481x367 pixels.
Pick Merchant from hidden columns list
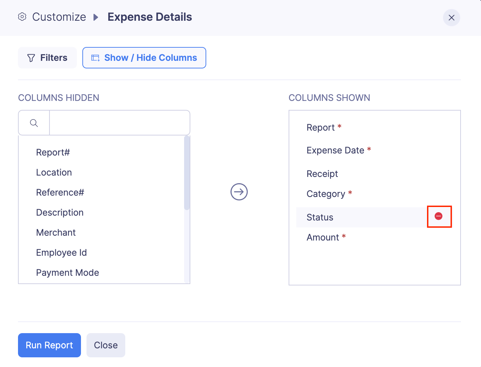(56, 233)
